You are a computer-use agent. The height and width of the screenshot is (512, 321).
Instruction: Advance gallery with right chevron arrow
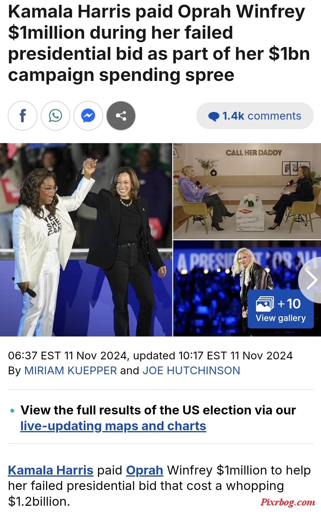click(x=311, y=280)
